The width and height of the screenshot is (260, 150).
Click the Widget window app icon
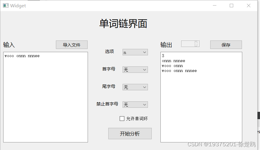[6, 6]
